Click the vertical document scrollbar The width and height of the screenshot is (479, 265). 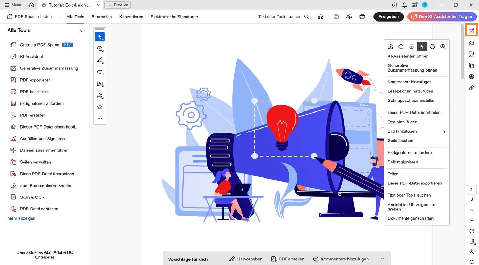(x=462, y=51)
